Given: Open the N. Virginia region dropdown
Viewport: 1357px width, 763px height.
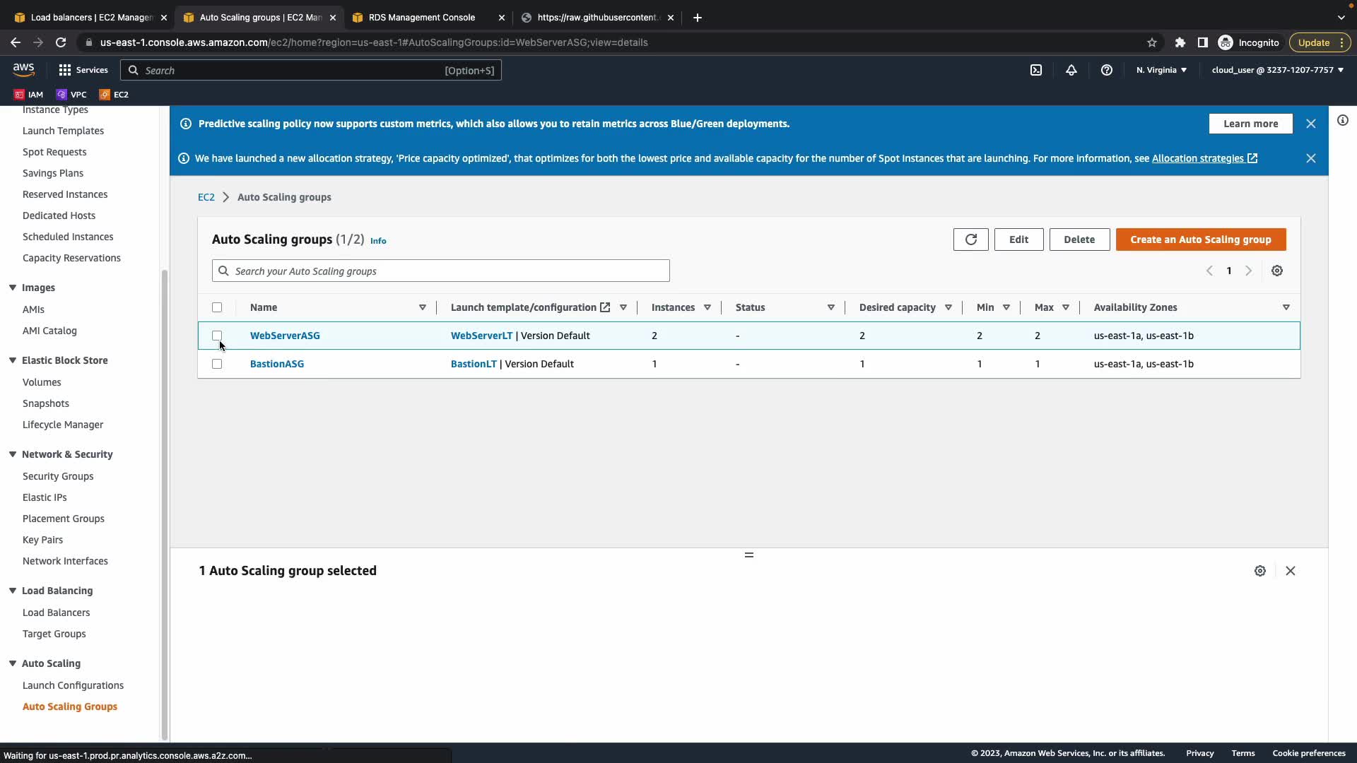Looking at the screenshot, I should click(1161, 70).
